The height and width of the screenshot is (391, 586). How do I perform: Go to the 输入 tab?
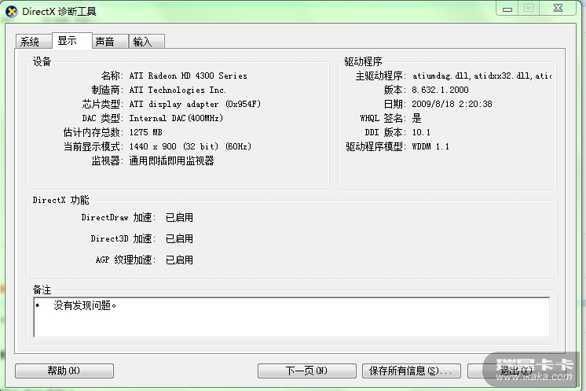(146, 41)
